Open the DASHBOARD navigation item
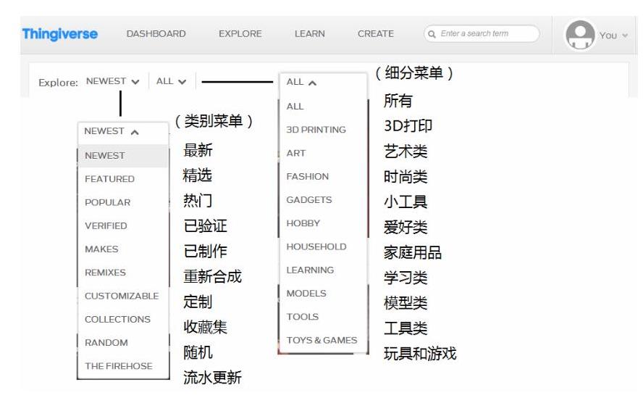The image size is (643, 398). (156, 34)
